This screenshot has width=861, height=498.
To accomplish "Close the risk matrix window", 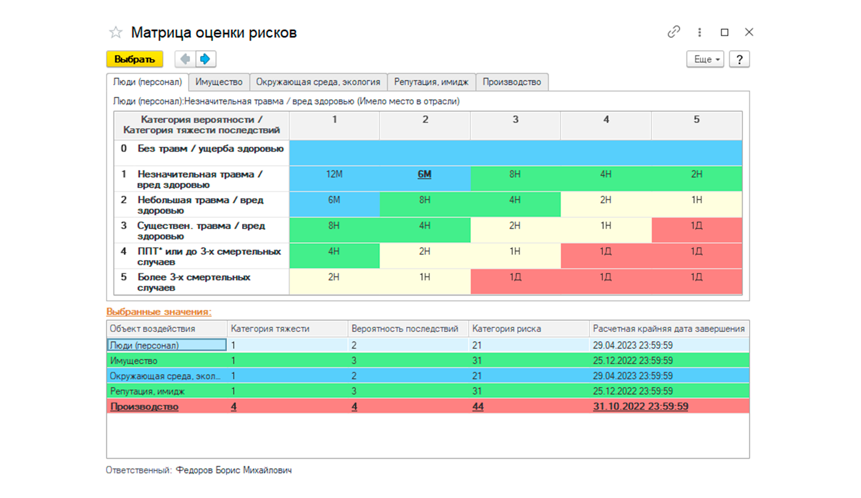I will (749, 32).
